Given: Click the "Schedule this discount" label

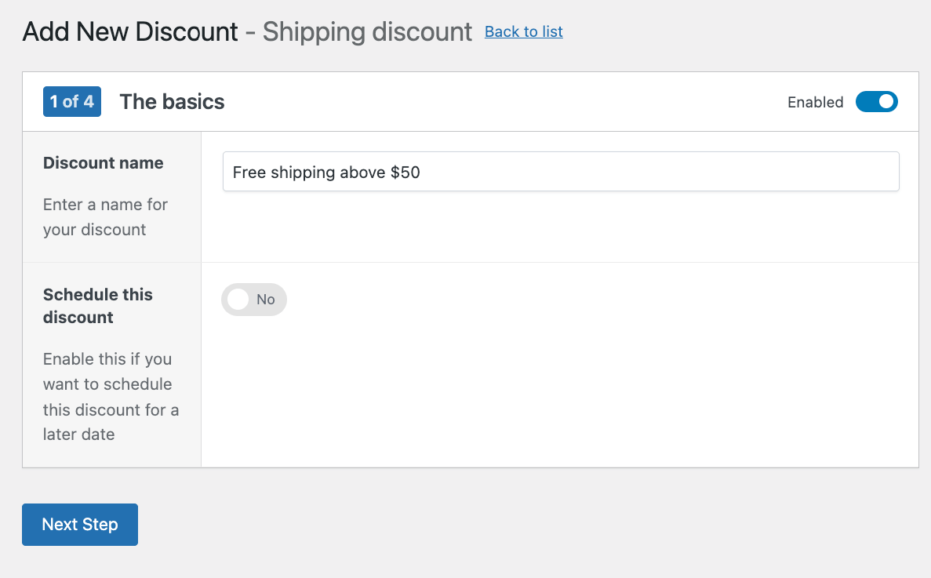Looking at the screenshot, I should click(97, 306).
